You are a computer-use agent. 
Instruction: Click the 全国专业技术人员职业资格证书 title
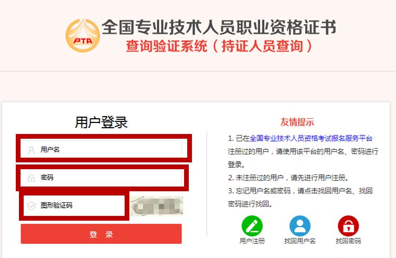coord(219,27)
